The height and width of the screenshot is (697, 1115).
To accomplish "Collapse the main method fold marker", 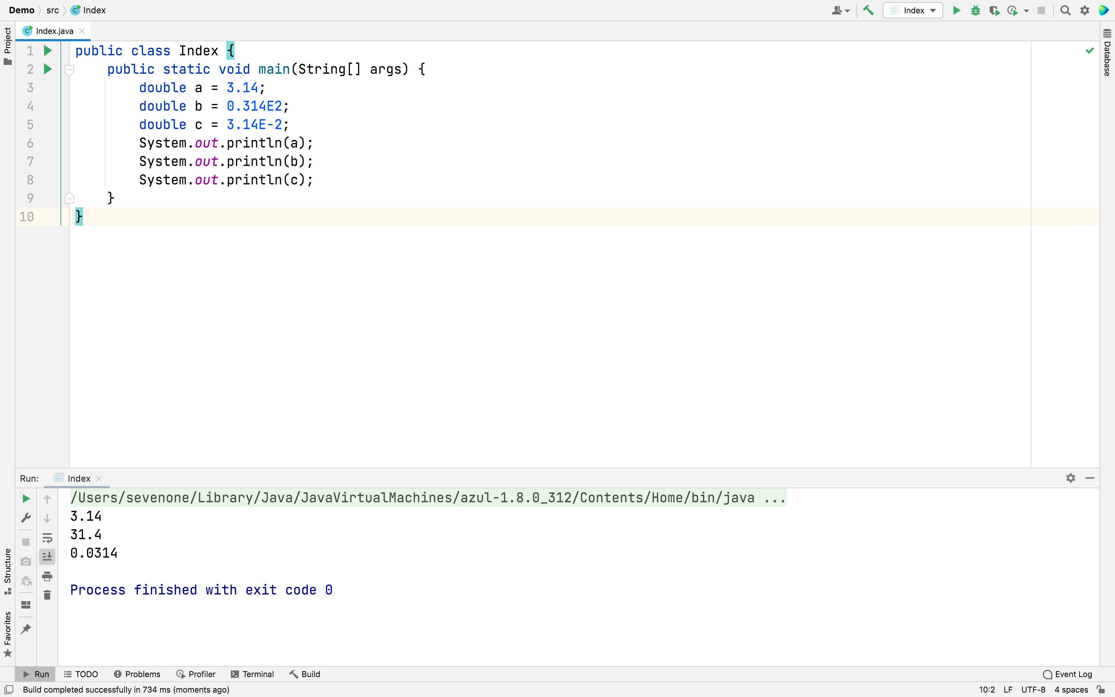I will pos(69,70).
